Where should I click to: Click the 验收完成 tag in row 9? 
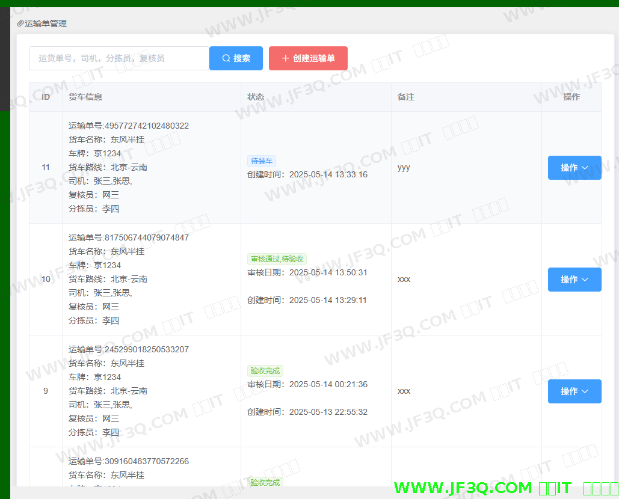[x=265, y=371]
